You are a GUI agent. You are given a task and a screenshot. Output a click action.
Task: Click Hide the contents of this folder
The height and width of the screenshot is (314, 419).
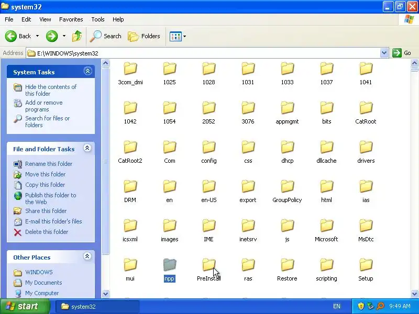tap(51, 90)
